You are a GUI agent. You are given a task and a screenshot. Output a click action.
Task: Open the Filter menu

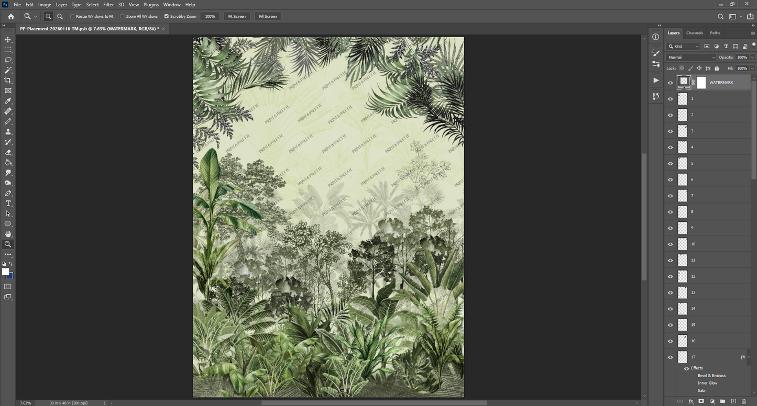108,5
